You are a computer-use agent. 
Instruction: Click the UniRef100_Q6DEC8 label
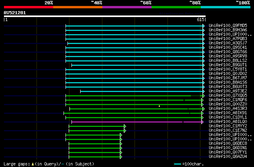click(228, 144)
